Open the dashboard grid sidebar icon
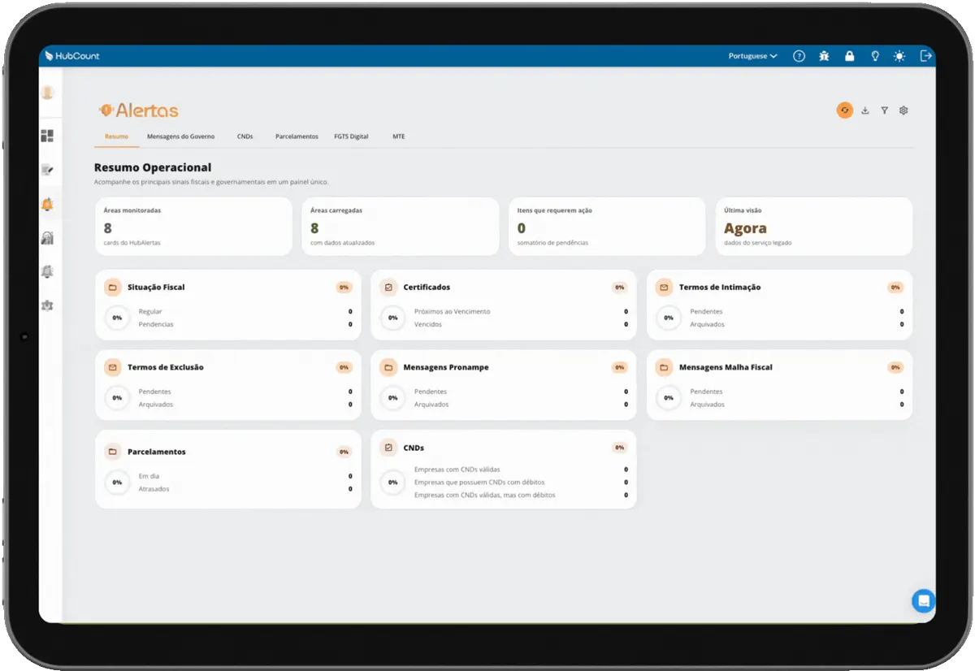The width and height of the screenshot is (975, 671). (47, 136)
